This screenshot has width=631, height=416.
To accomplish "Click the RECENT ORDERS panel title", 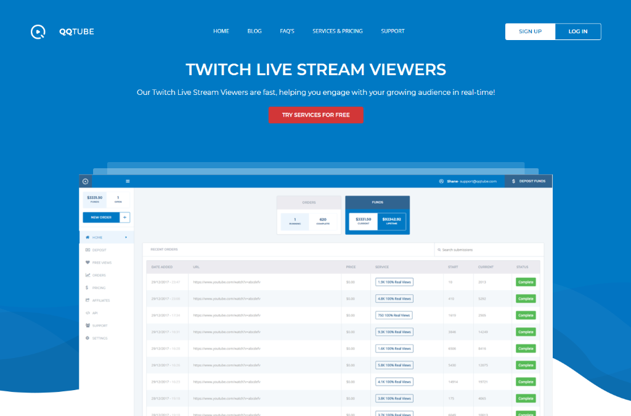I will pyautogui.click(x=164, y=250).
